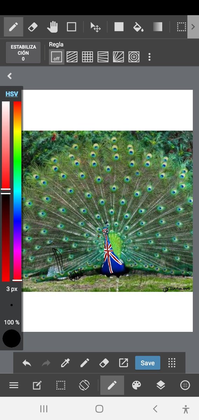Open the accessibility shortcut

pyautogui.click(x=186, y=409)
